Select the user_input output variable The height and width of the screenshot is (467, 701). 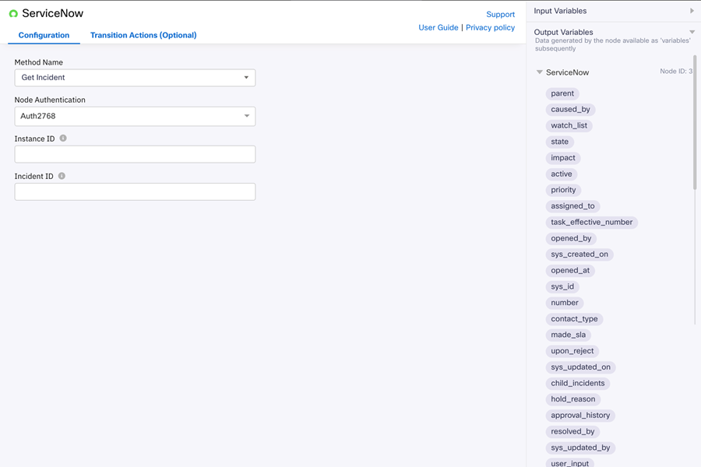click(569, 463)
